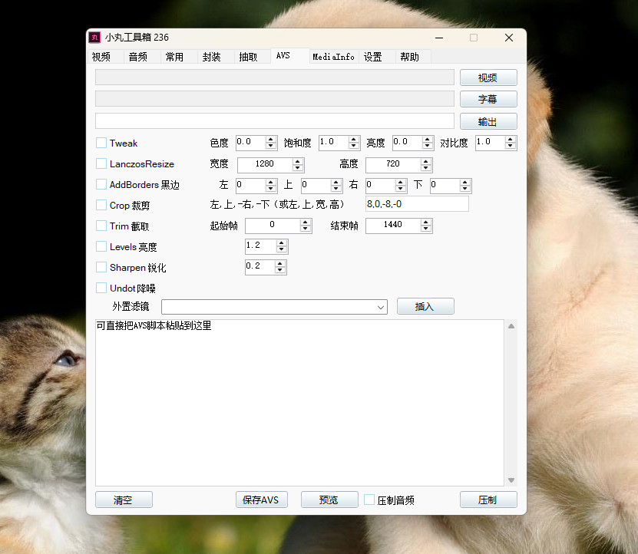Enable the Tweak filter checkbox

pyautogui.click(x=101, y=143)
